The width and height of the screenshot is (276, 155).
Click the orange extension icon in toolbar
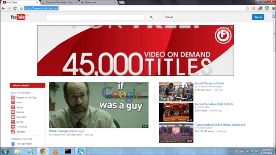tap(254, 8)
